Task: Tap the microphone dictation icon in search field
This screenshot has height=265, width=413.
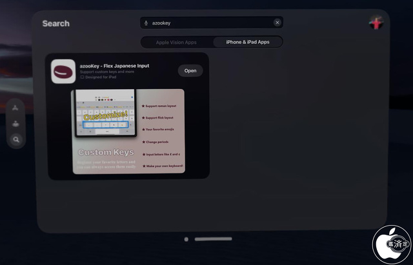Action: (x=146, y=23)
